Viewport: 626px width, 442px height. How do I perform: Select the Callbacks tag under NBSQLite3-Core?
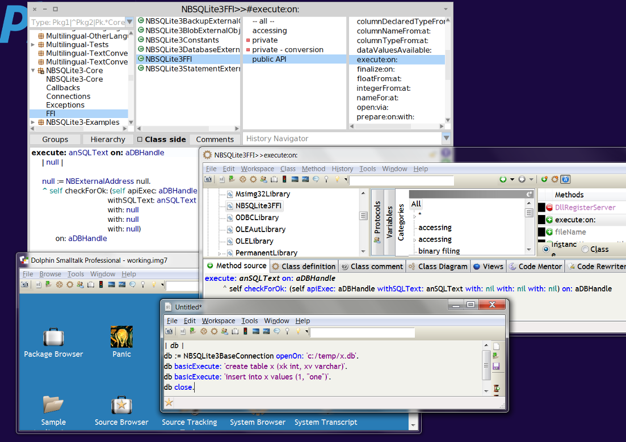click(63, 88)
